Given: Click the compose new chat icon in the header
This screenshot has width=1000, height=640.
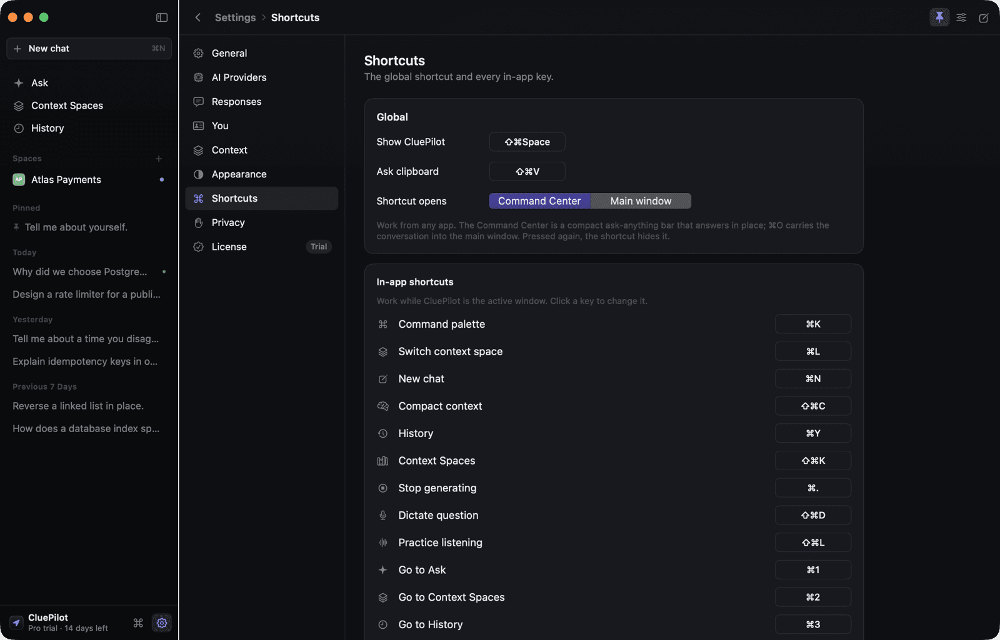Looking at the screenshot, I should tap(983, 18).
